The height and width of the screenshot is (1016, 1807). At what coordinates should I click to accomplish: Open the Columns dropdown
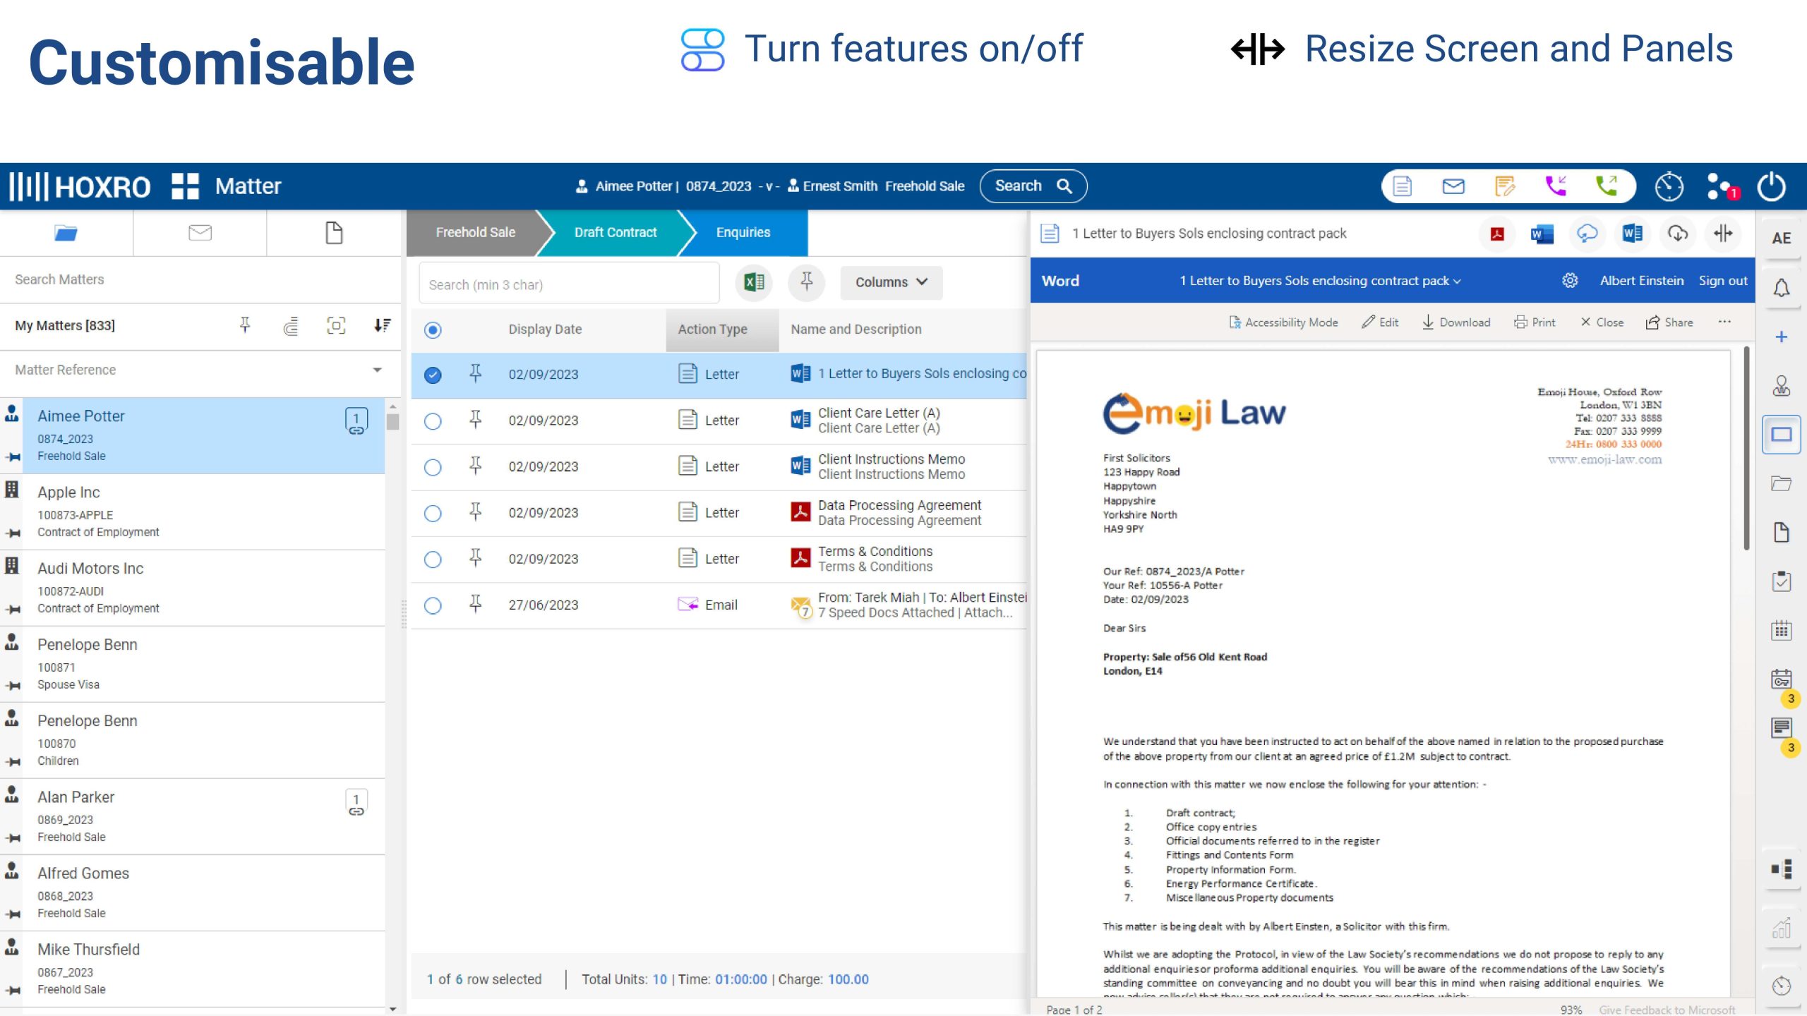point(891,282)
